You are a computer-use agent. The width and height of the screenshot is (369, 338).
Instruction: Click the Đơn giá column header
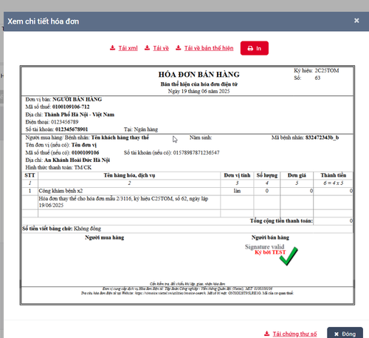click(297, 175)
